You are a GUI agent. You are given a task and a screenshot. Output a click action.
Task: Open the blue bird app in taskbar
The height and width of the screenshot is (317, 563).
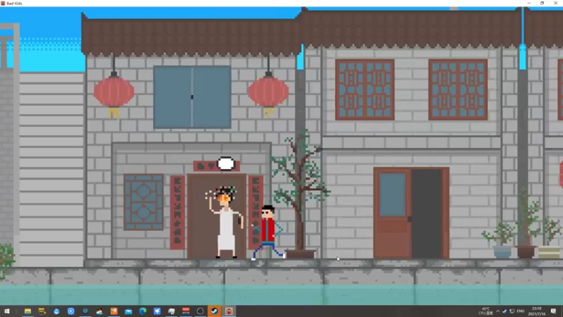tap(157, 311)
